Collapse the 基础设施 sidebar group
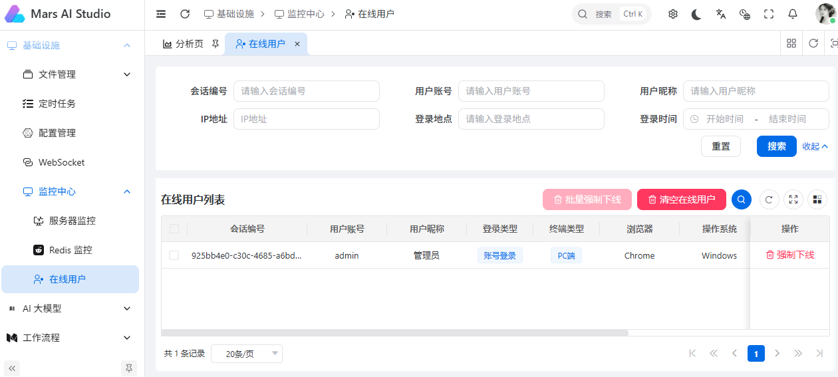This screenshot has width=838, height=377. click(x=72, y=45)
